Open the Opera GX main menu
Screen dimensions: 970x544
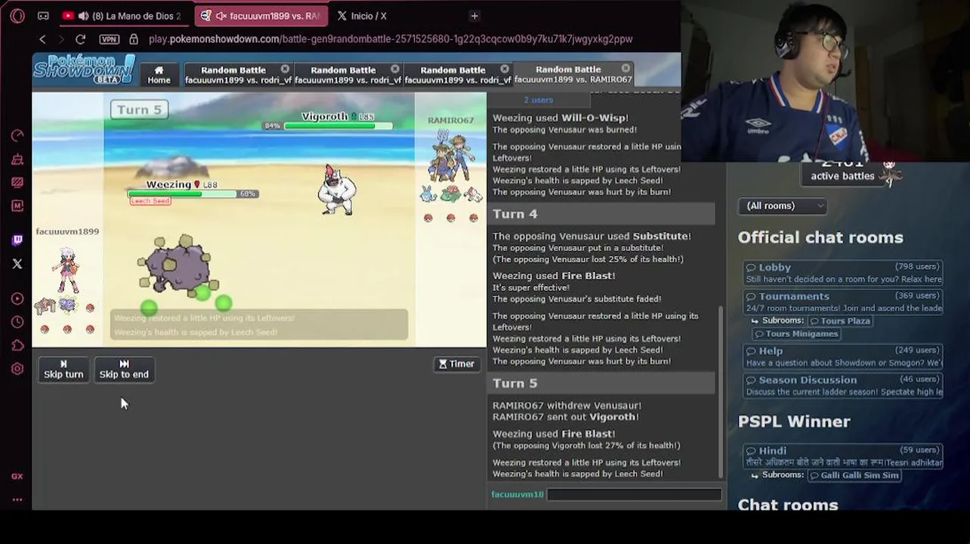point(17,16)
